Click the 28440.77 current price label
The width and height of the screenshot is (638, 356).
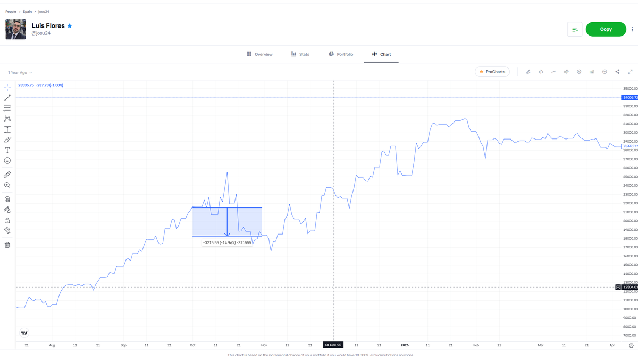629,146
